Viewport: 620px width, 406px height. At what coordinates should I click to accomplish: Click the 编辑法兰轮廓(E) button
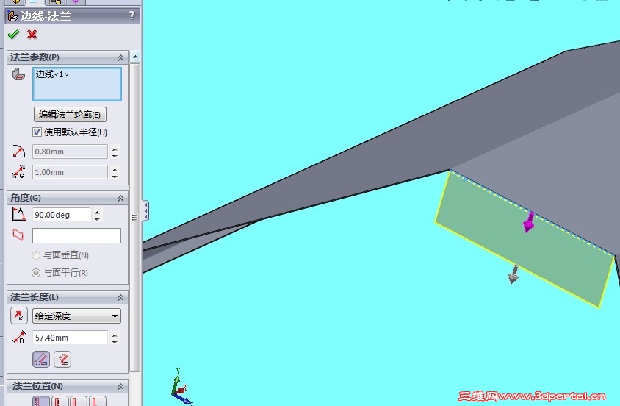point(70,115)
